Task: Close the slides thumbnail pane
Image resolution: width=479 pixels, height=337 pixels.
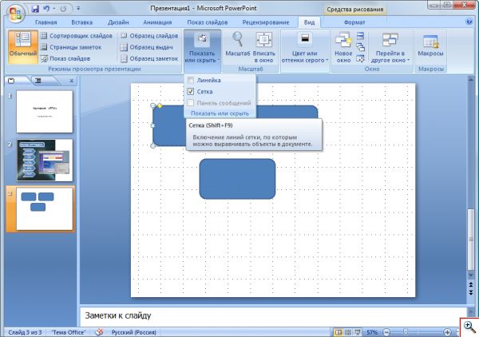Action: [x=72, y=81]
